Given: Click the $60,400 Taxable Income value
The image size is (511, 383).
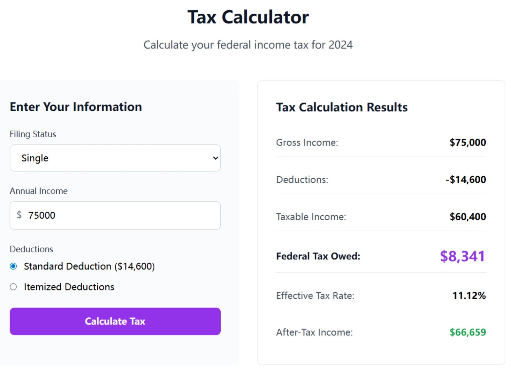Looking at the screenshot, I should tap(468, 217).
